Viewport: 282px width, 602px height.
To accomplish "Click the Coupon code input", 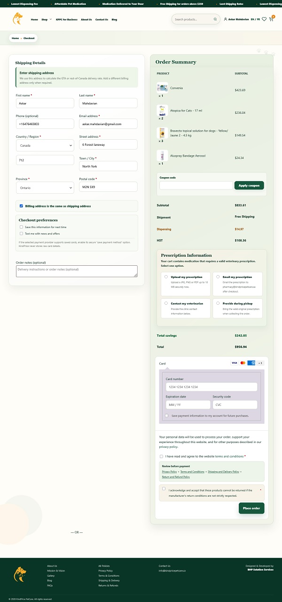I will 196,185.
